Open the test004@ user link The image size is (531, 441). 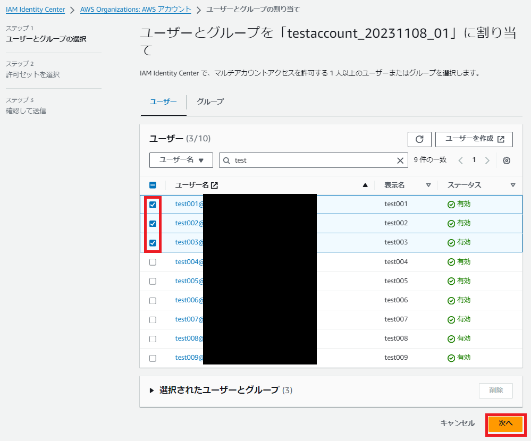click(189, 261)
